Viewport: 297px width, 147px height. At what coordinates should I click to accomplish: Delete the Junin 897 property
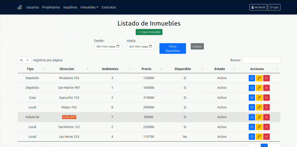pyautogui.click(x=266, y=117)
